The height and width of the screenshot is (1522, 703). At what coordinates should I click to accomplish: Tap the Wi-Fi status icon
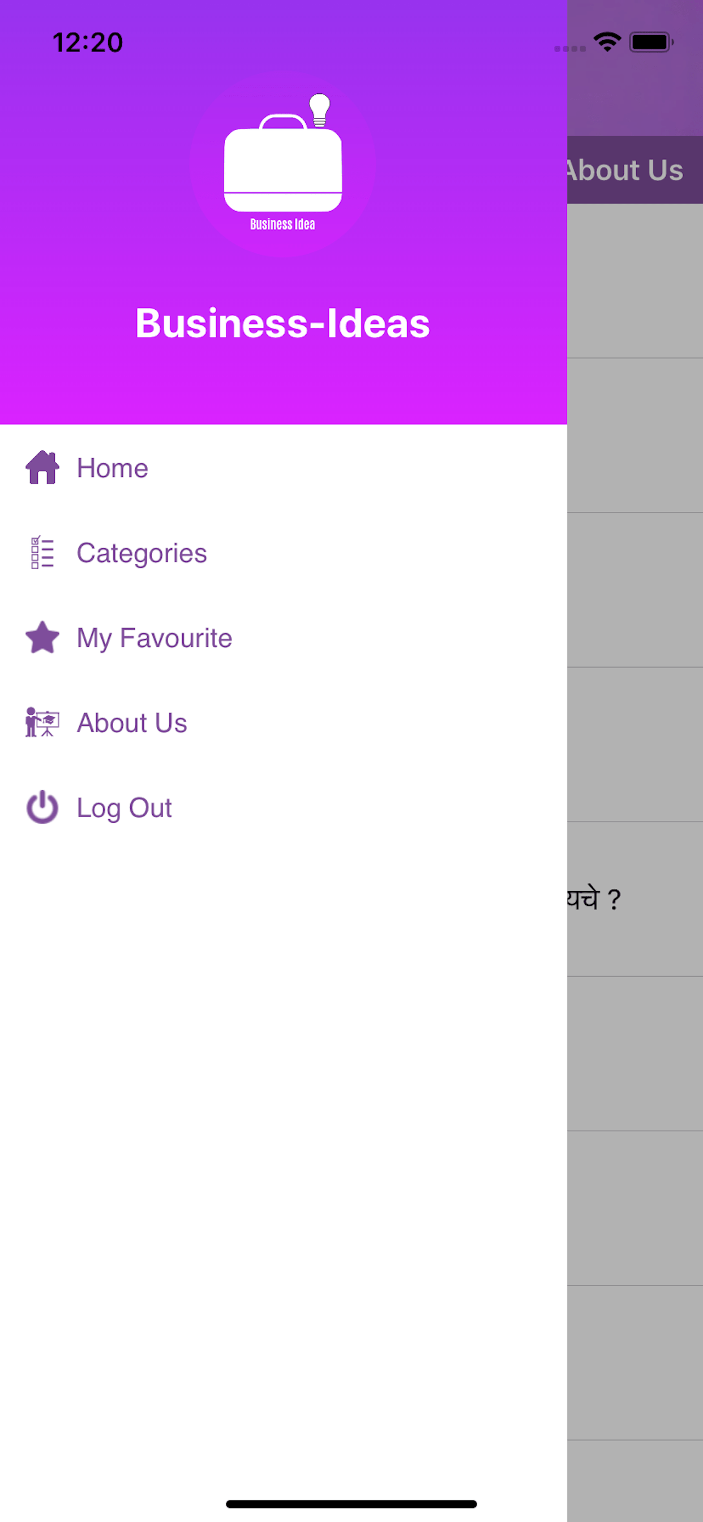pyautogui.click(x=607, y=42)
